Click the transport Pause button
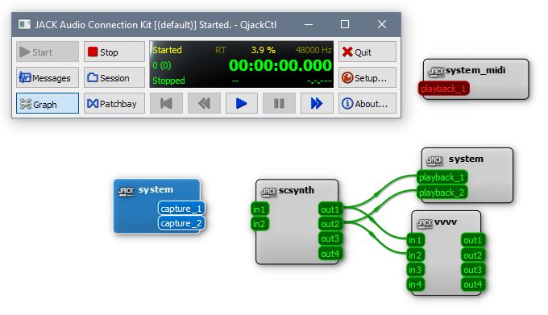548x315 pixels. click(279, 103)
